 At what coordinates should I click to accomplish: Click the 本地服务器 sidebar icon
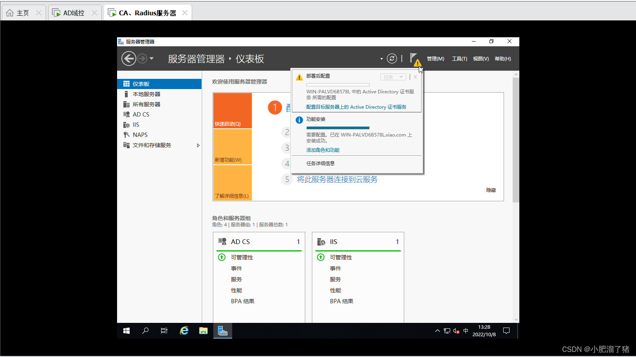point(126,94)
